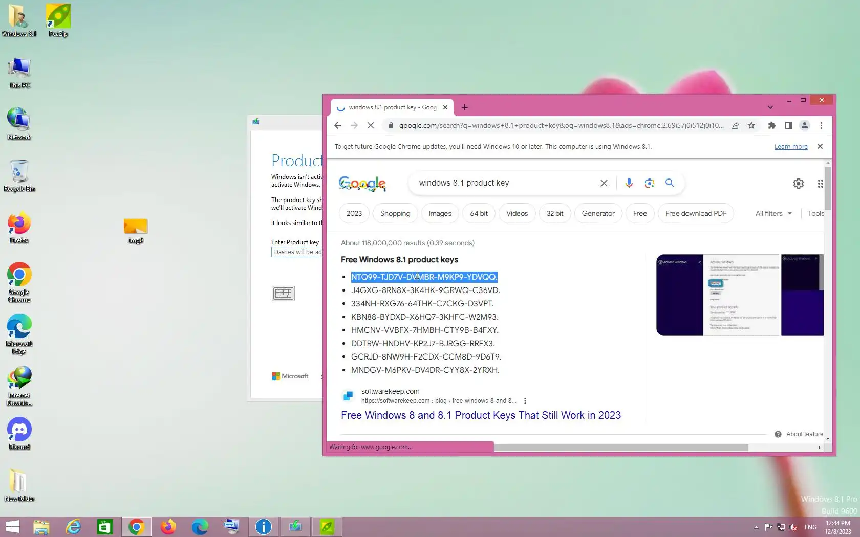
Task: Click key 334NH-RXG76-64THK-C7CKG-D3VPT
Action: pyautogui.click(x=422, y=303)
